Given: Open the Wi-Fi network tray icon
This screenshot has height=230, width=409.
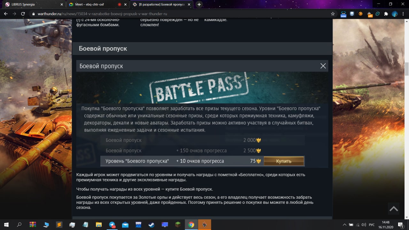Looking at the screenshot, I should (x=358, y=225).
